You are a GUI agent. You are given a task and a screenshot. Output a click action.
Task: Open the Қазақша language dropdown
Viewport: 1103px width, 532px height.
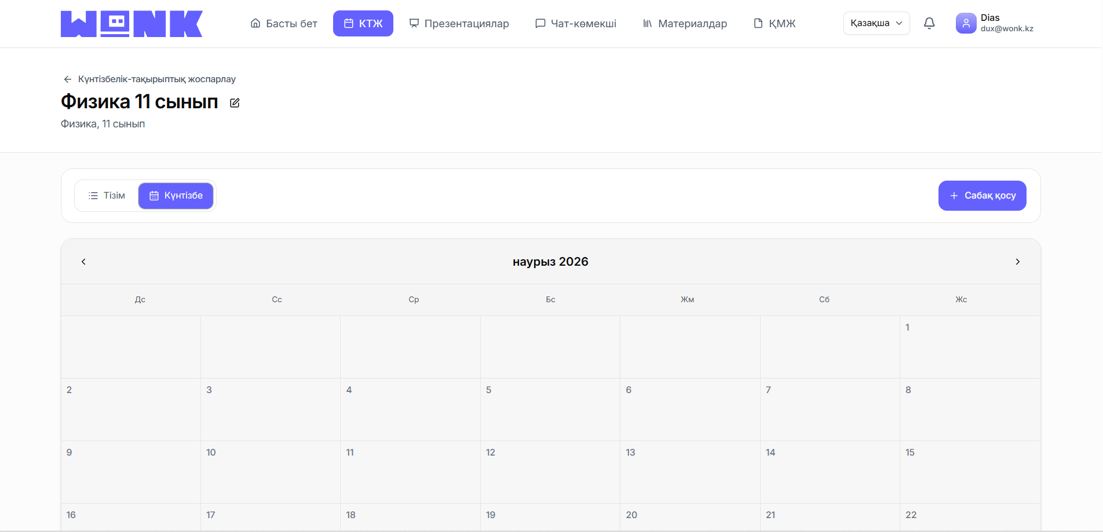pos(876,23)
